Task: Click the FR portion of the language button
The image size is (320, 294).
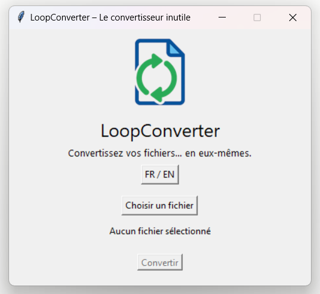Action: pyautogui.click(x=150, y=174)
